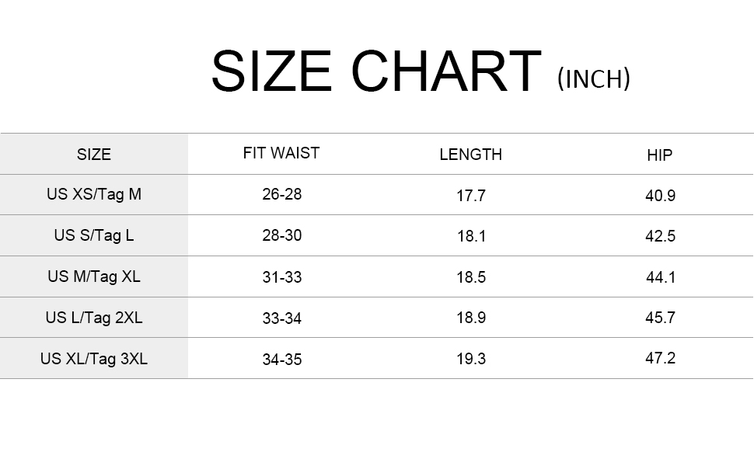Click the 19.3 length value
Viewport: 754px width, 466px height.
(471, 359)
